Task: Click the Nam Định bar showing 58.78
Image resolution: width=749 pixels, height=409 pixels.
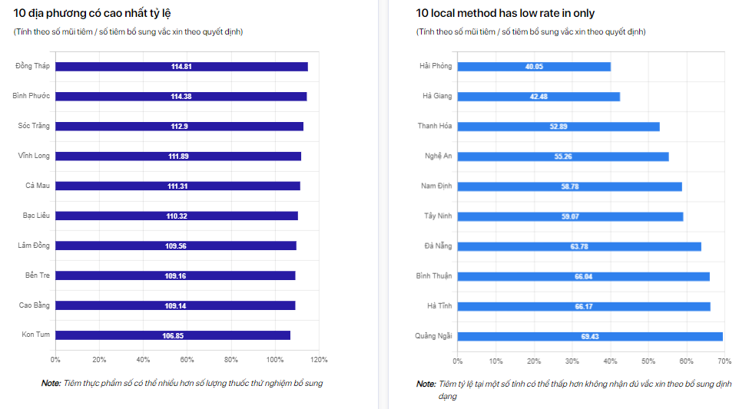Action: (569, 186)
